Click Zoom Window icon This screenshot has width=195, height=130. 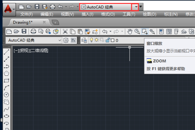click(x=145, y=32)
